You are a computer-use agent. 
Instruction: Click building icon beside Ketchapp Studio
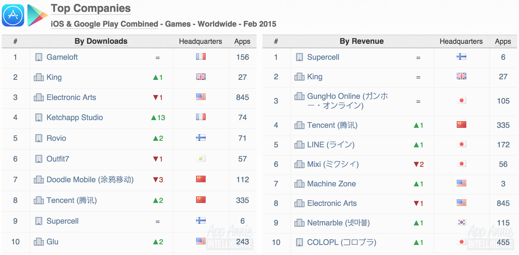pos(39,117)
